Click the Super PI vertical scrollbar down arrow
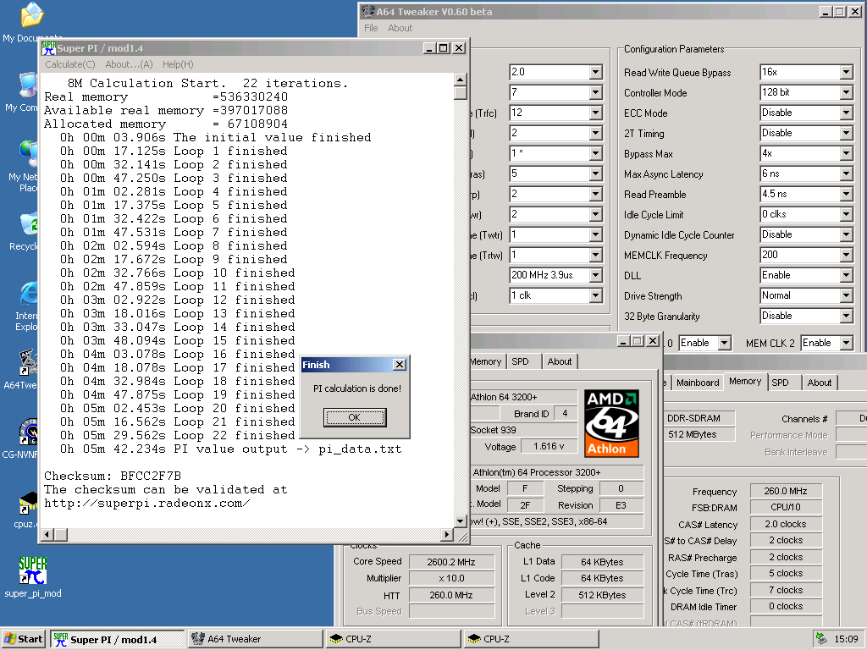This screenshot has width=867, height=650. click(460, 521)
